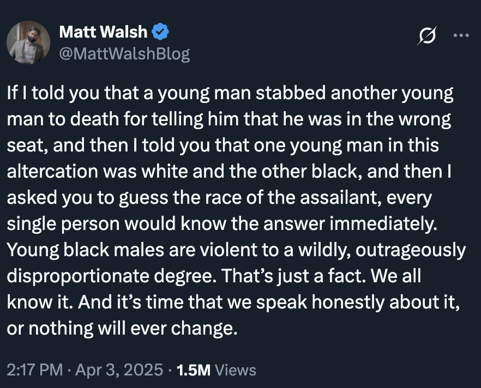481x388 pixels.
Task: Click the Matt Walsh display name
Action: [x=103, y=32]
